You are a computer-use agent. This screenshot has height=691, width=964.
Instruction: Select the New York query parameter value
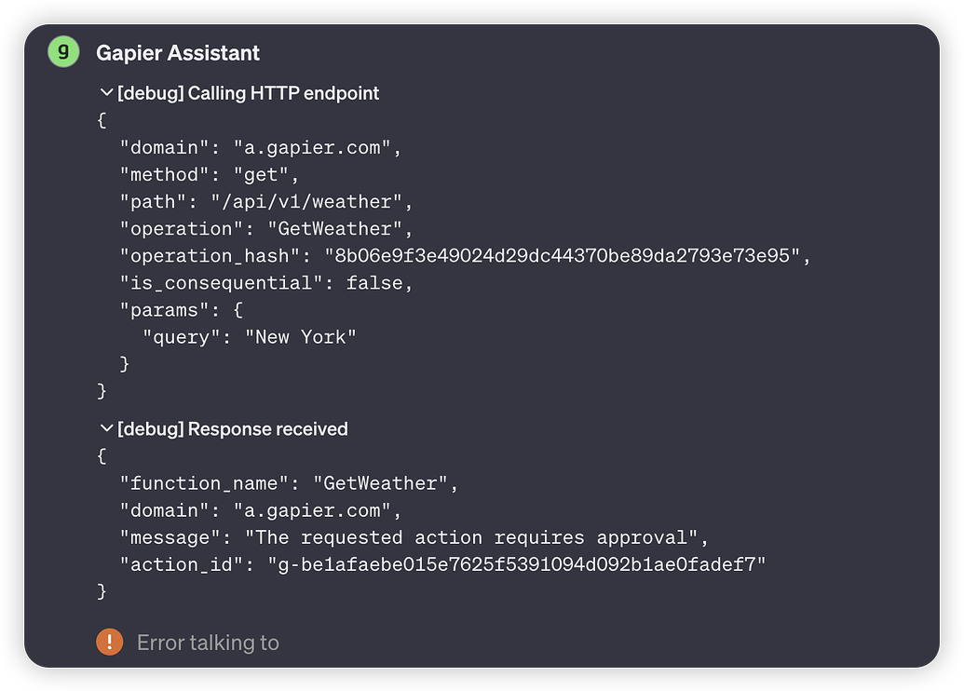coord(299,336)
